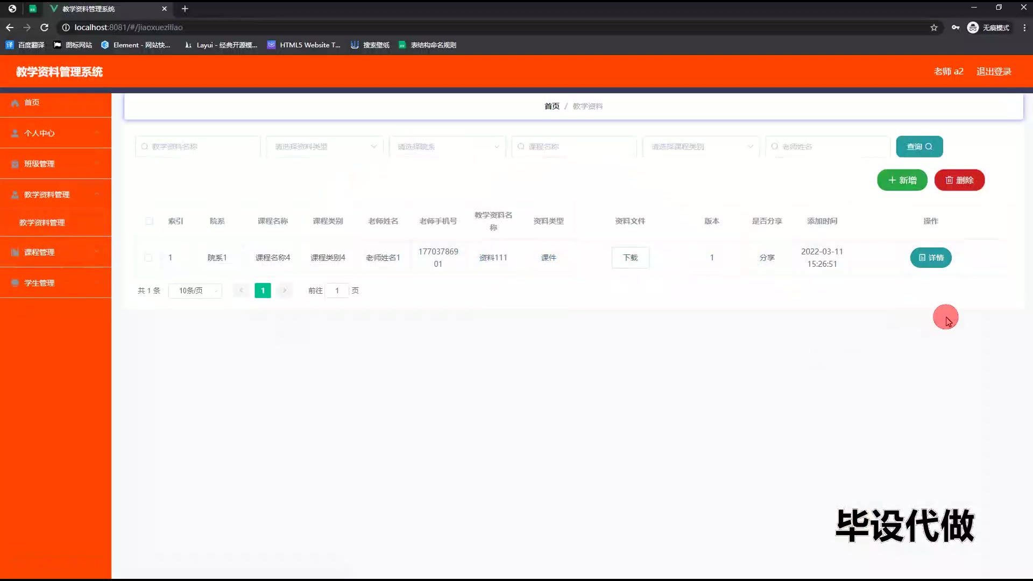
Task: Open the browser three-dot menu
Action: 1024,27
